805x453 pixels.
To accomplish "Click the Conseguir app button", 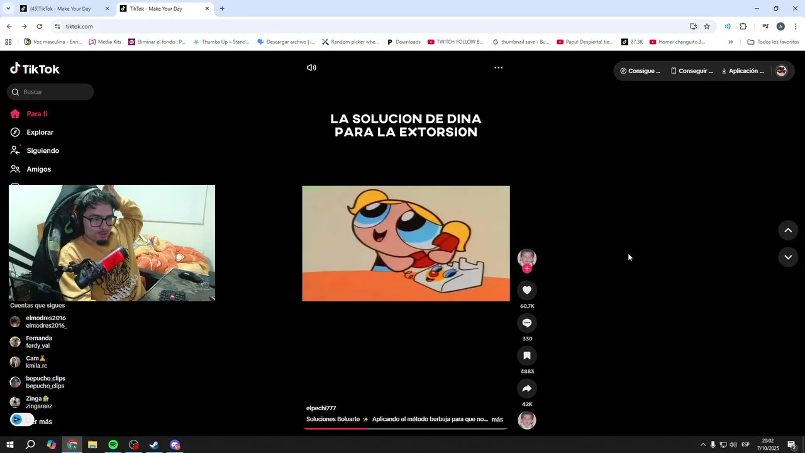I will tap(692, 71).
